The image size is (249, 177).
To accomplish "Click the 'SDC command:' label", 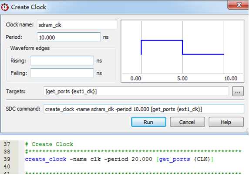I will pyautogui.click(x=23, y=109).
